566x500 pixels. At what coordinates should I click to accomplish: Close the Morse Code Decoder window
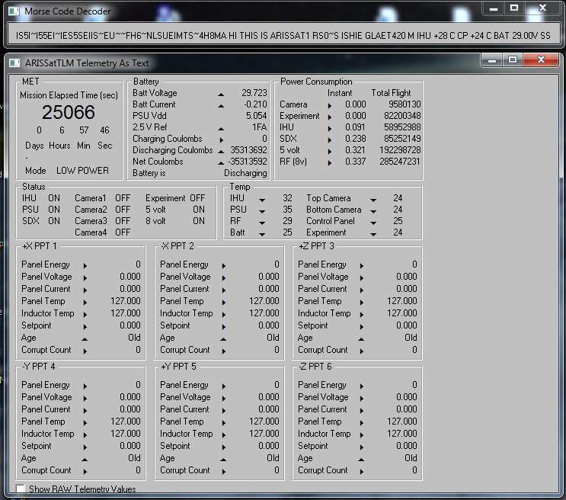point(542,8)
